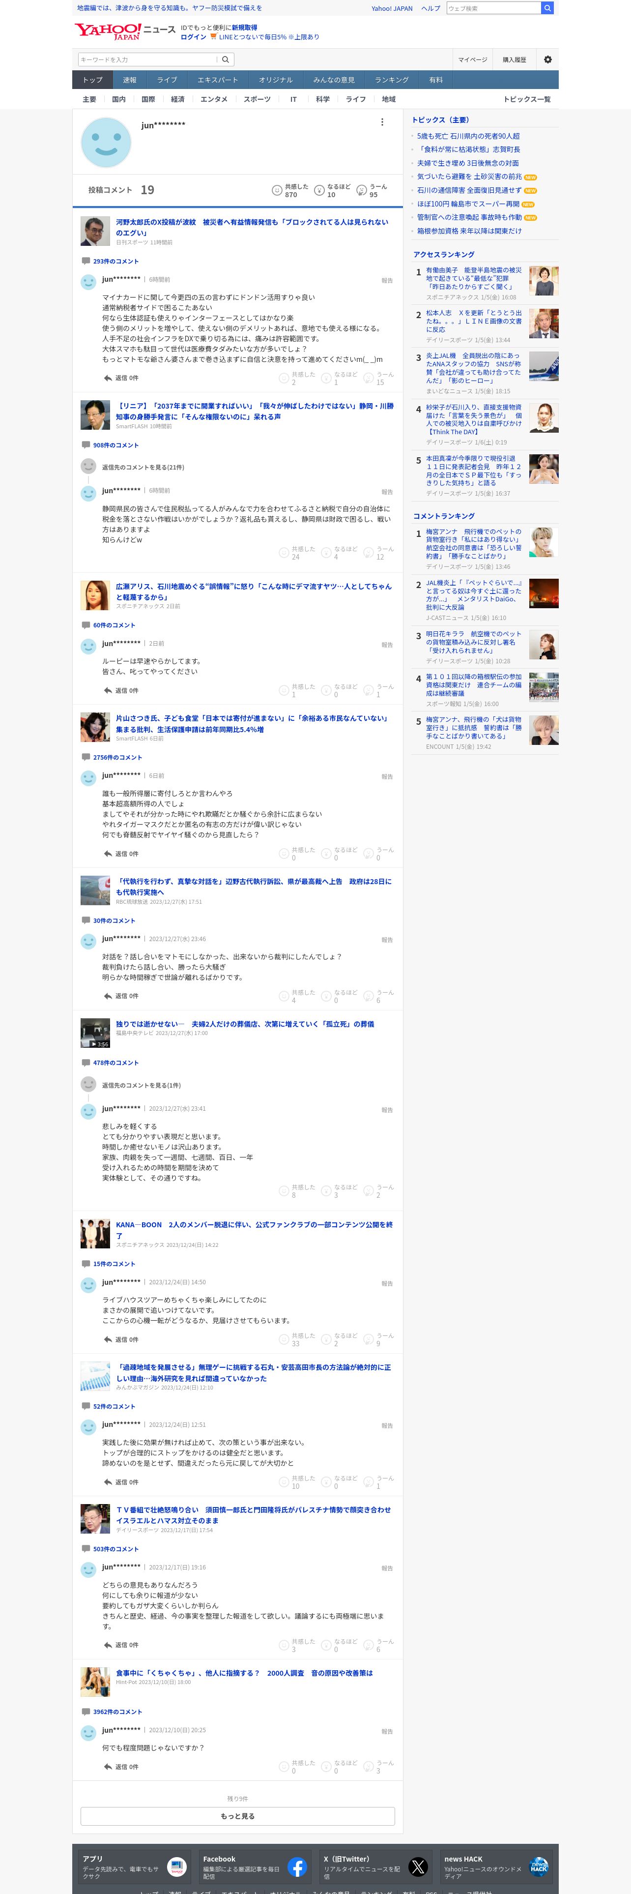
Task: Open access ranking 1 有働由美子 article
Action: click(x=474, y=279)
